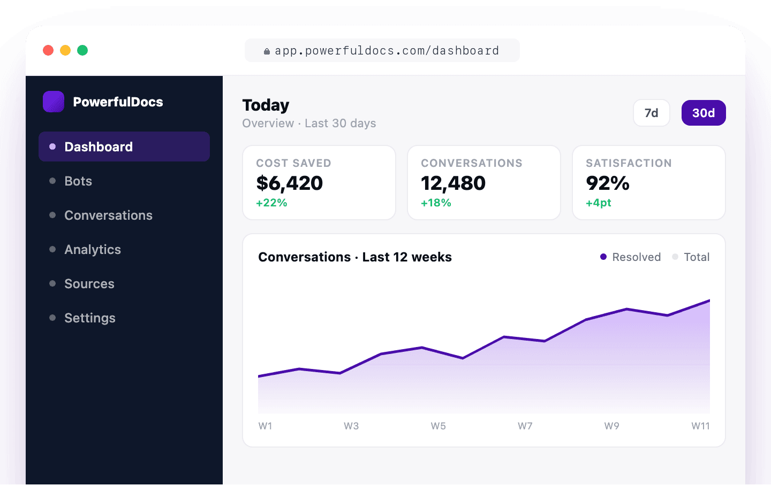Image resolution: width=771 pixels, height=493 pixels.
Task: Click the W3 axis label
Action: [x=351, y=426]
